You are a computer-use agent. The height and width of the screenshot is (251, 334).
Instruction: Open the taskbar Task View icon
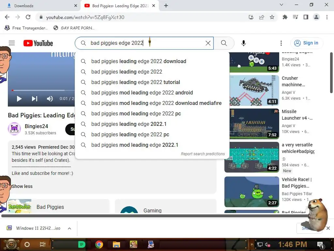[43, 244]
